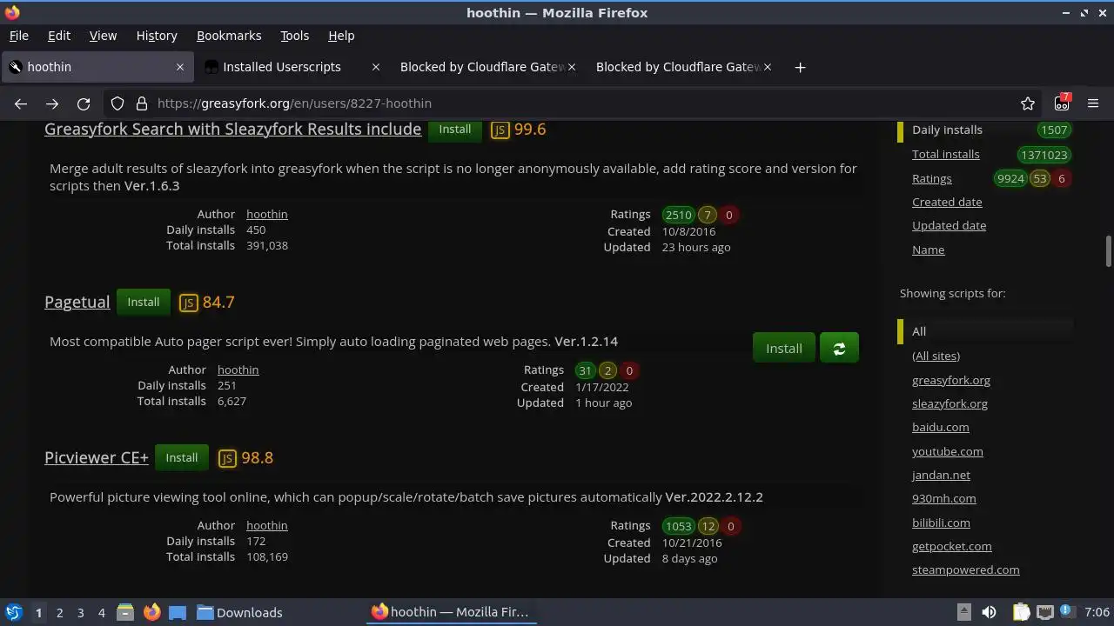This screenshot has height=626, width=1114.
Task: Close first Blocked by Cloudflare tab
Action: (x=572, y=67)
